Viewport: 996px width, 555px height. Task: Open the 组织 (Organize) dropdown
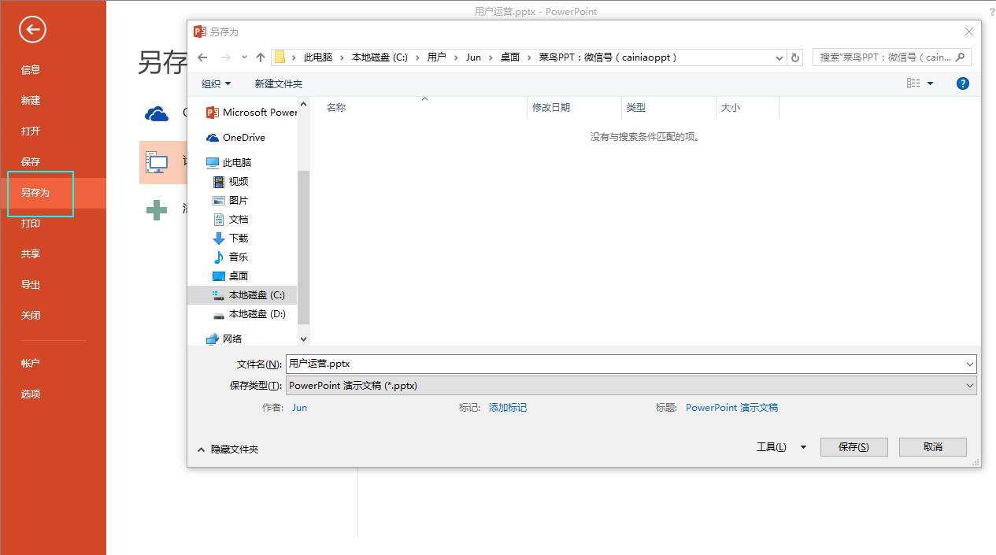tap(215, 83)
